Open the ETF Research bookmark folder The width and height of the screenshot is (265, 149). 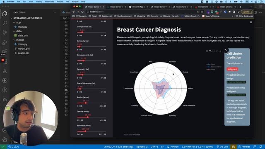(79, 16)
